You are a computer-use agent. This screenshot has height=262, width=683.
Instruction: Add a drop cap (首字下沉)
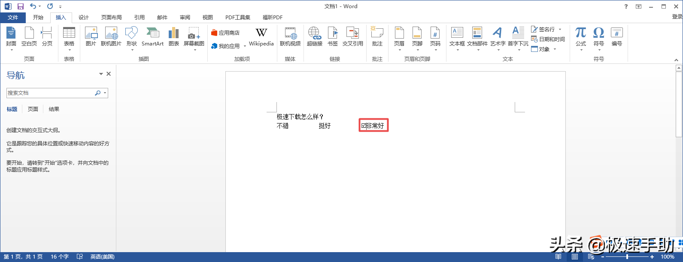pos(518,38)
